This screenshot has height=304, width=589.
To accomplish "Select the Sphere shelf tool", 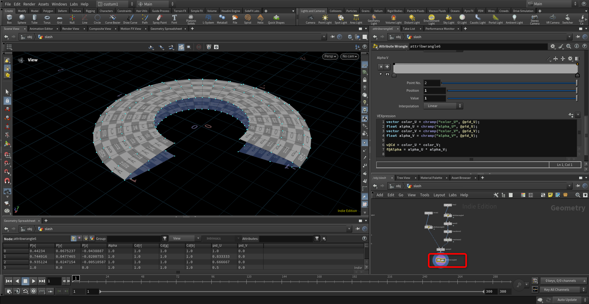I will click(22, 19).
